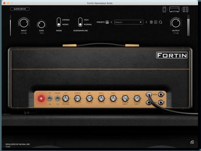Click the MONO label

[x=65, y=24]
